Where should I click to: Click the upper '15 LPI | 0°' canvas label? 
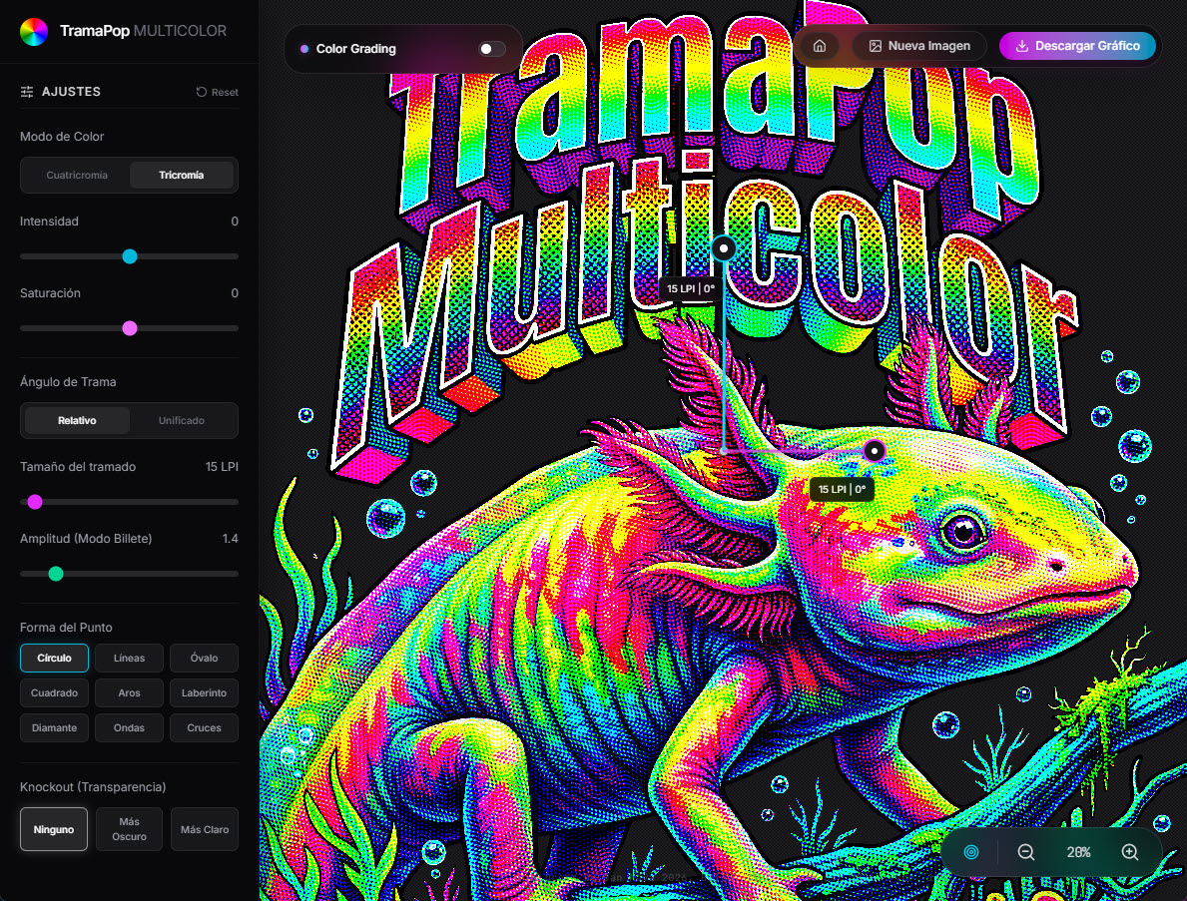pos(691,289)
